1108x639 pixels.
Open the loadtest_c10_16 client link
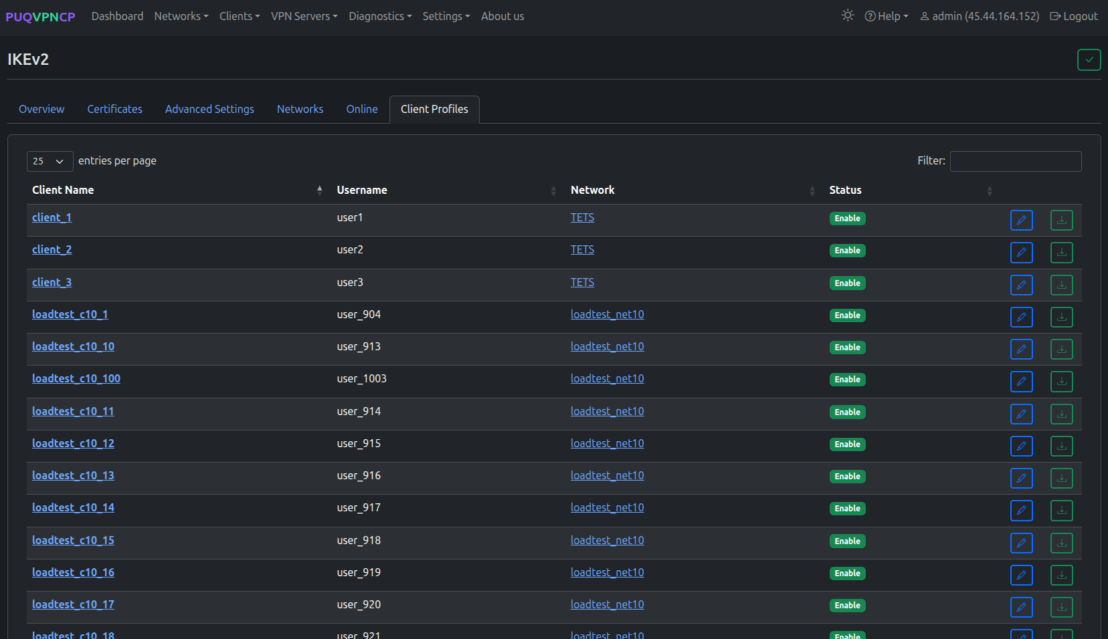click(x=73, y=572)
